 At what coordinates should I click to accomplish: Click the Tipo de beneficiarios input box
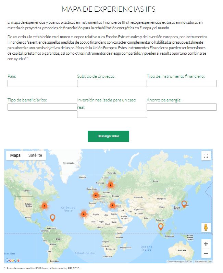click(x=42, y=107)
